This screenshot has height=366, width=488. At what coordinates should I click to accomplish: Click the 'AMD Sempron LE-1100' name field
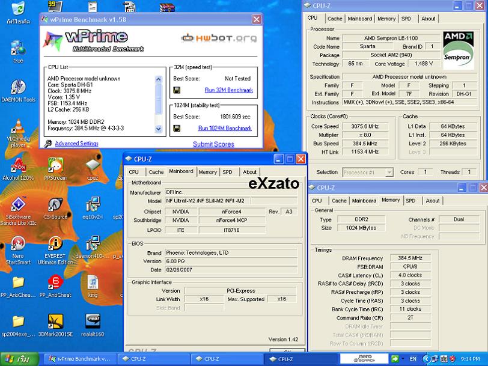(x=391, y=38)
